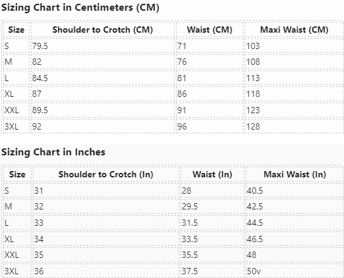Select the 'Waist (CM)' column header
Viewport: 344px width, 278px height.
point(209,30)
